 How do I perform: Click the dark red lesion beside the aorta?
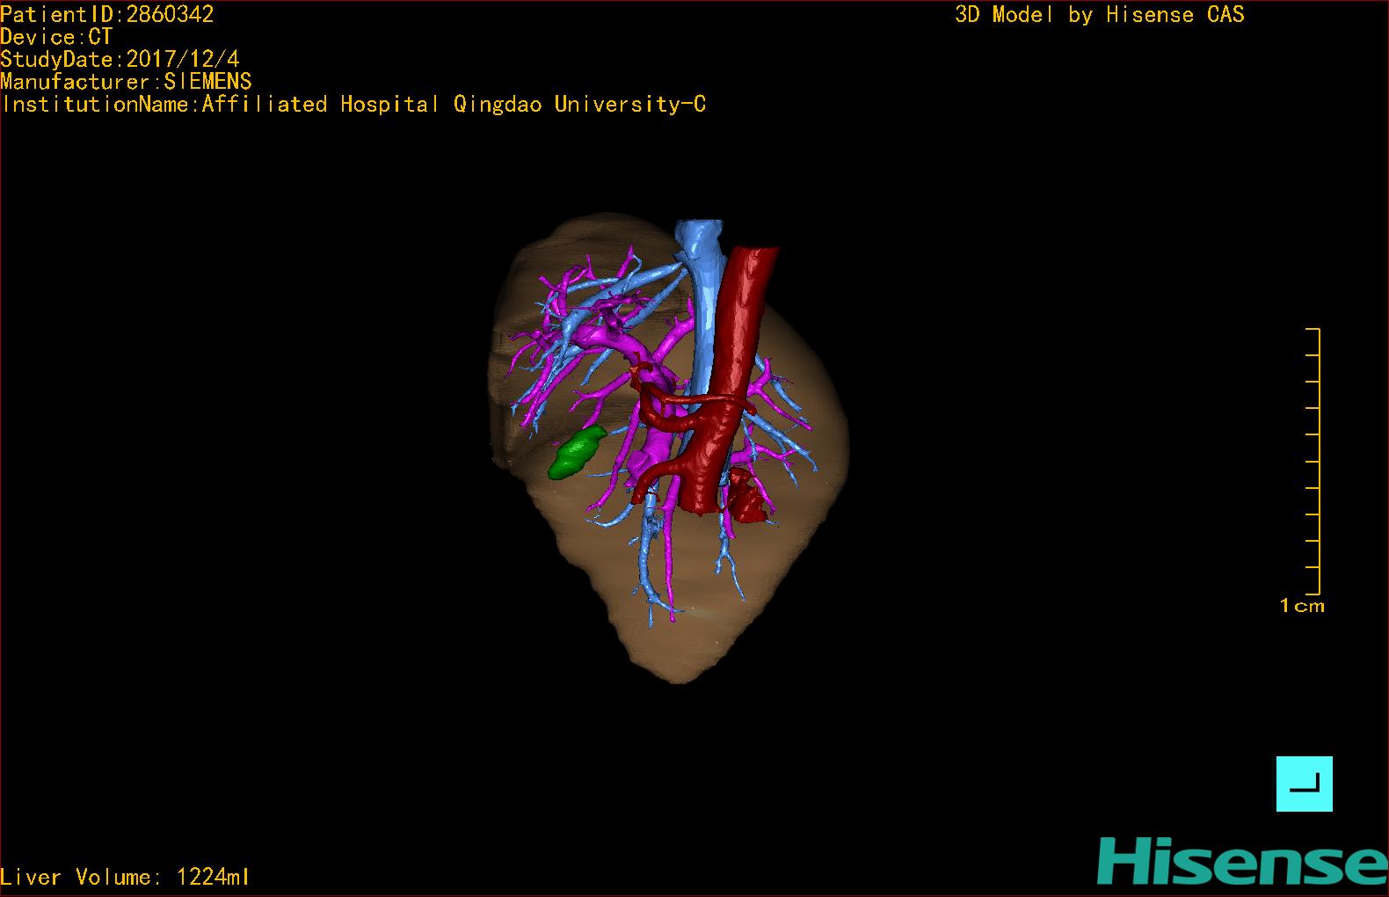[746, 496]
